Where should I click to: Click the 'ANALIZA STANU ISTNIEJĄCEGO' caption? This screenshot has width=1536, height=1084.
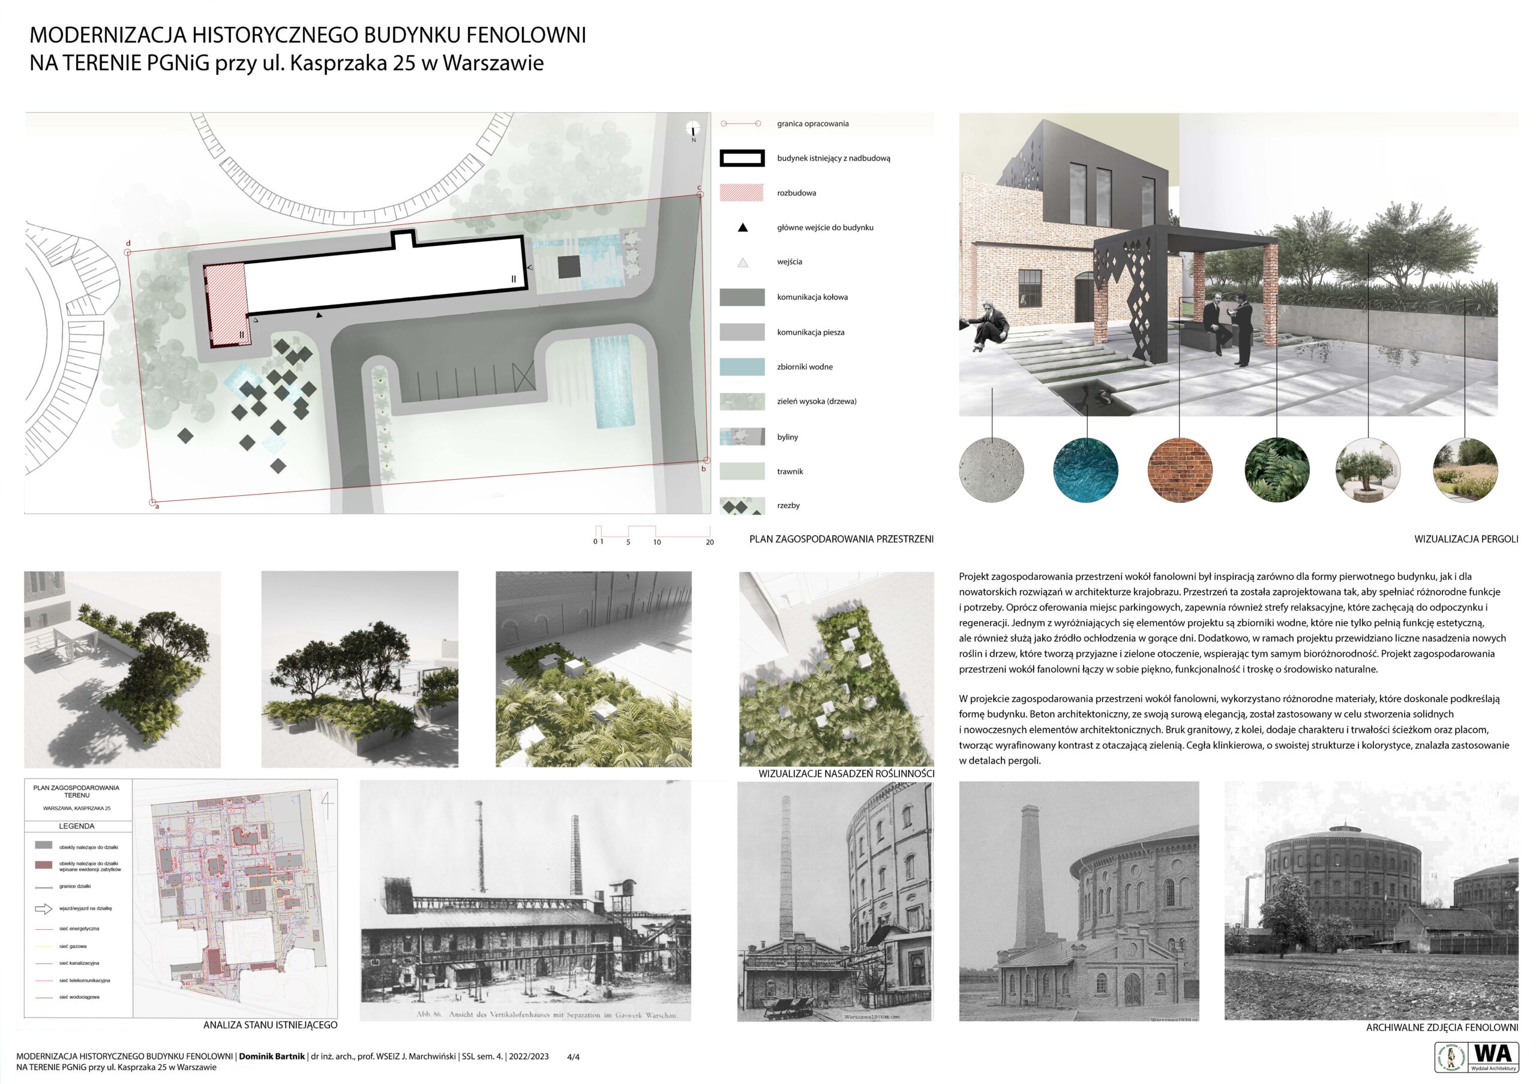[270, 1025]
